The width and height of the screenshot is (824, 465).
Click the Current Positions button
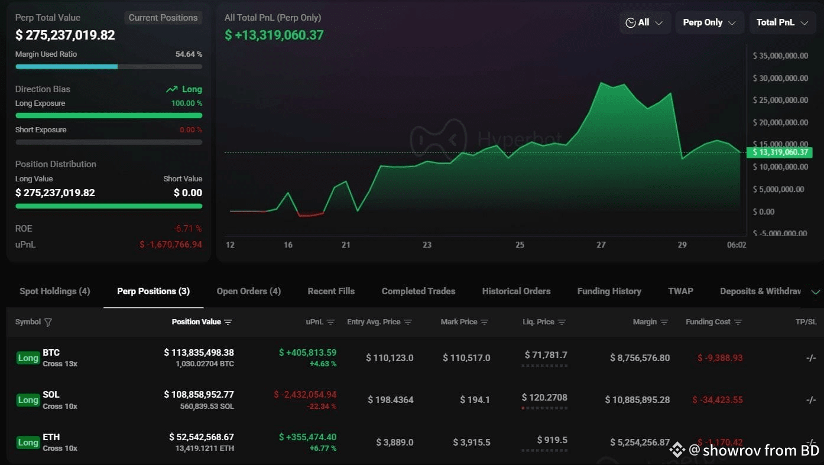point(163,18)
